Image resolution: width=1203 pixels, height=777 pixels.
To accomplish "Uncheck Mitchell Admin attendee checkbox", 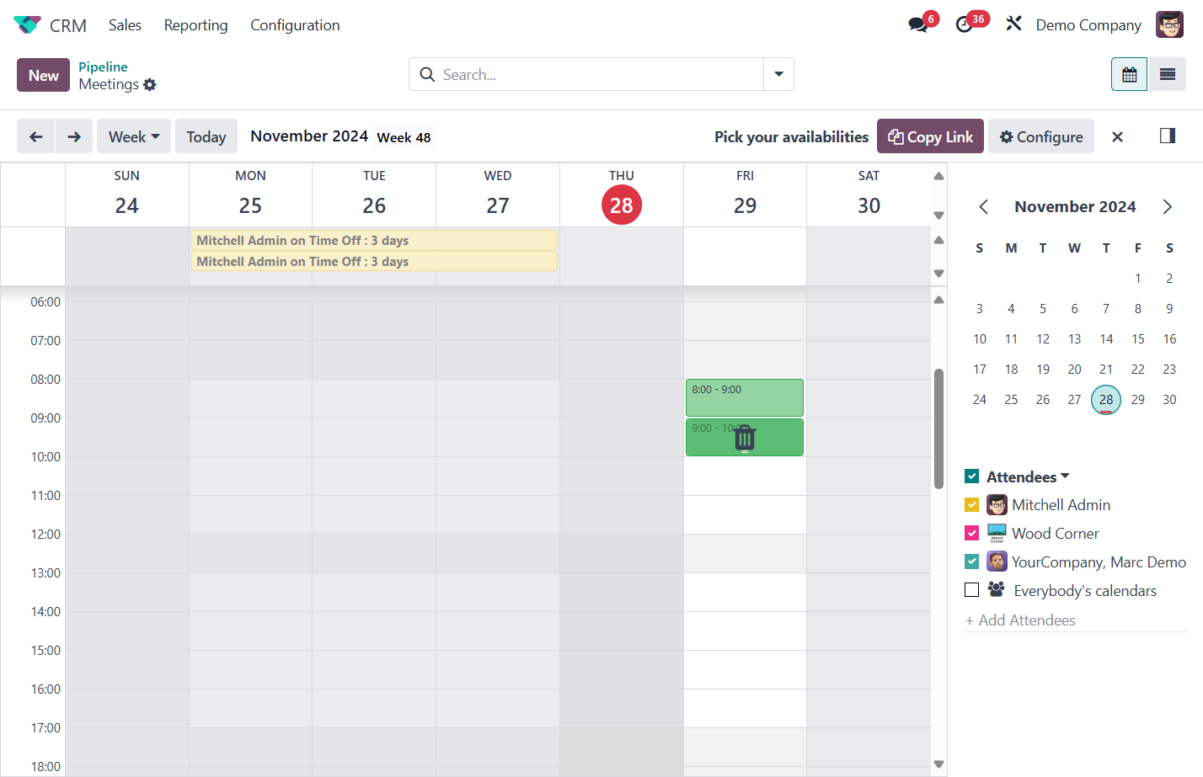I will click(971, 505).
